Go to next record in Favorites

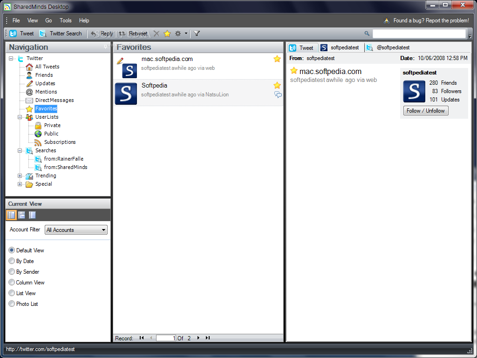(x=198, y=338)
